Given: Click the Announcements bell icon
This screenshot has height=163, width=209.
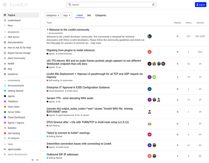Looking at the screenshot, I should (5, 85).
